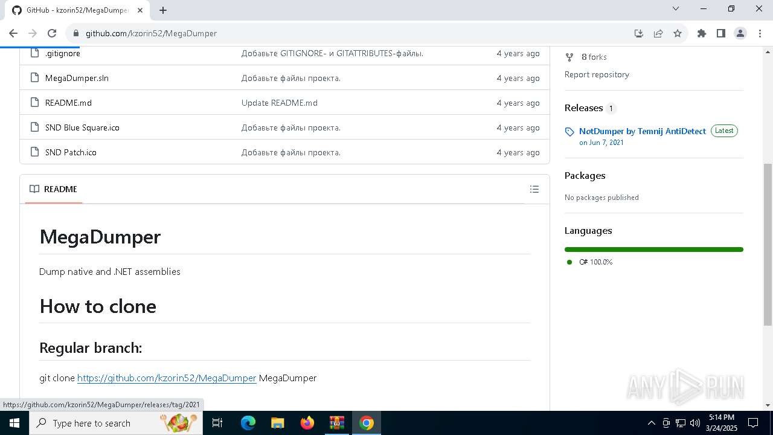The image size is (773, 435).
Task: Click the address bar URL
Action: tap(151, 33)
